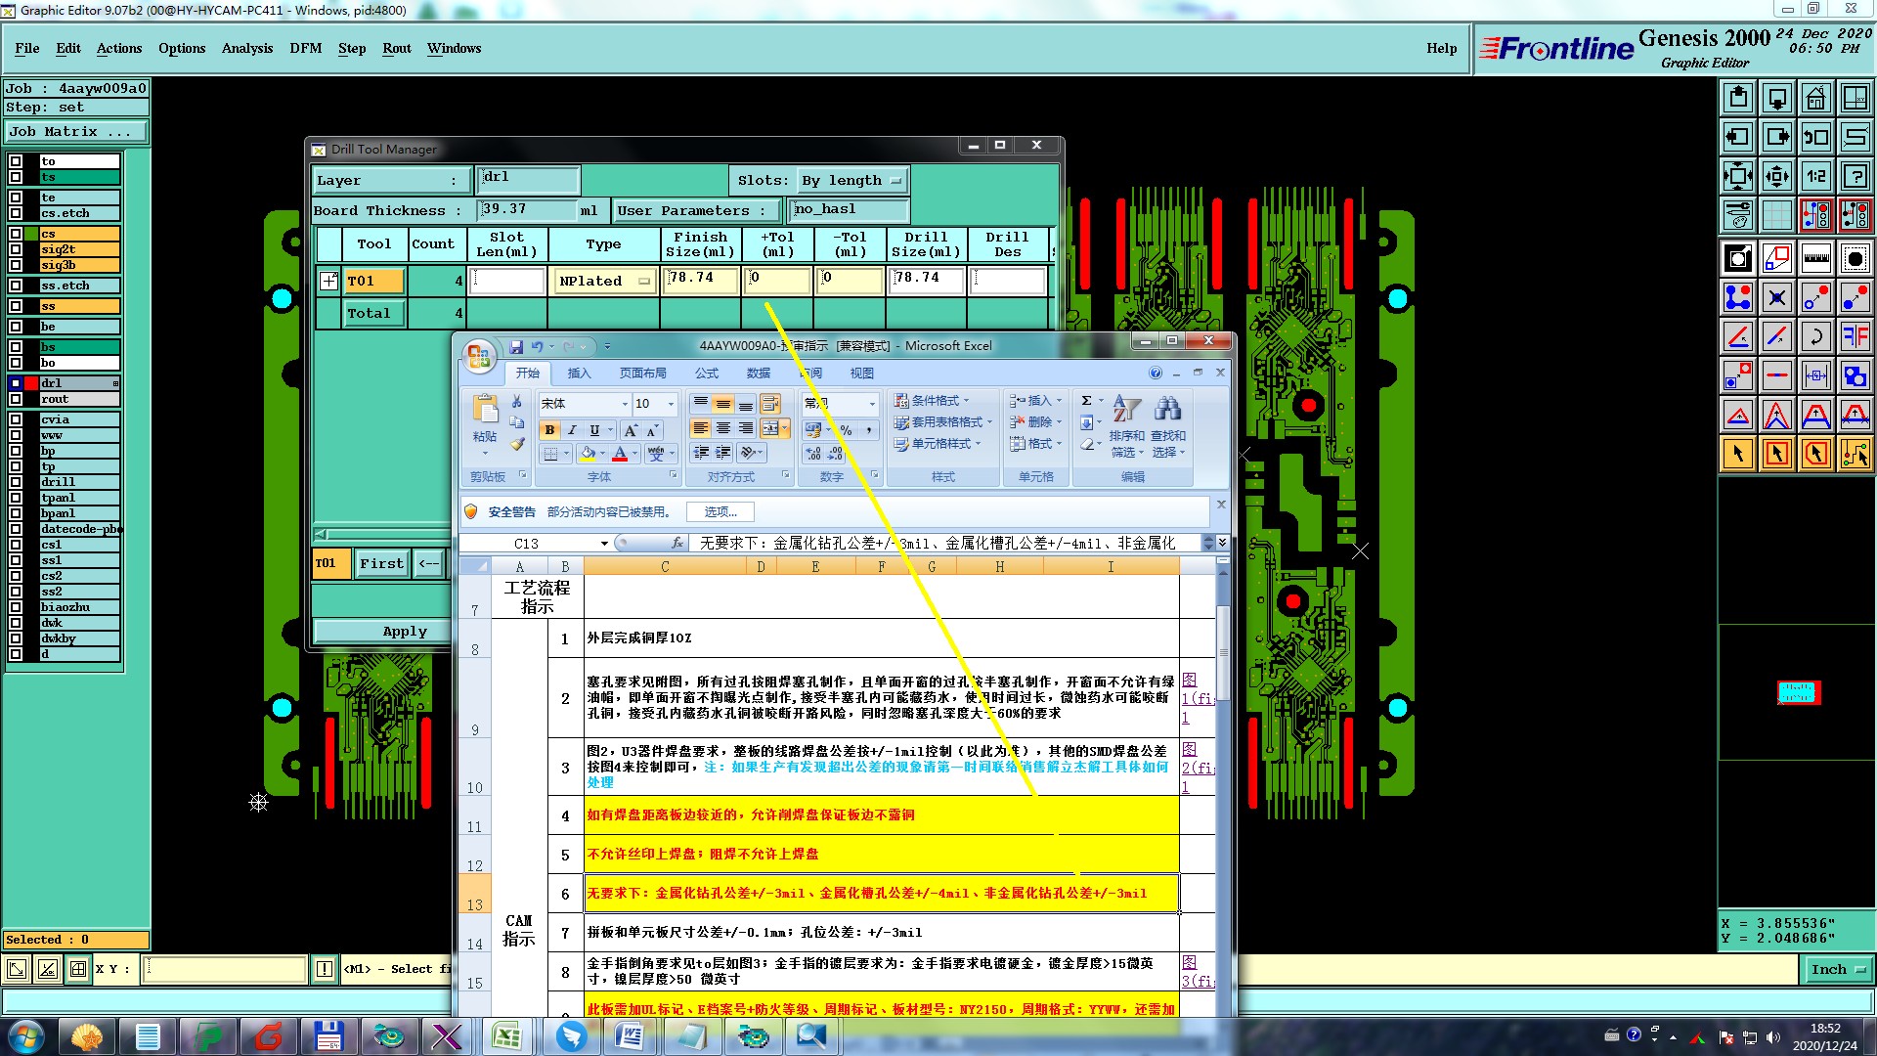Viewport: 1877px width, 1056px height.
Task: Open the Inch units dropdown
Action: tap(1837, 969)
